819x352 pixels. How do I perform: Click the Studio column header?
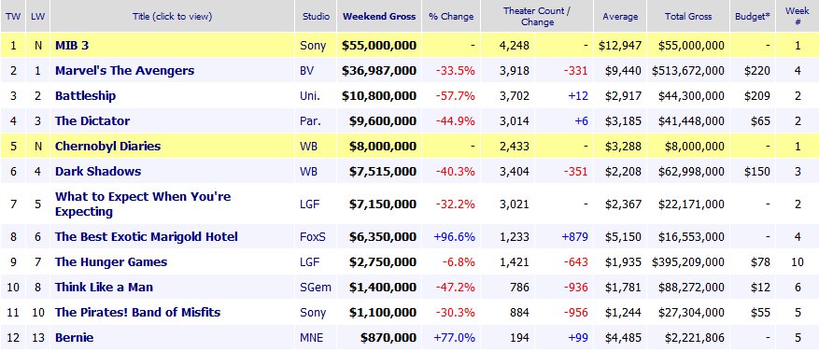(x=316, y=16)
